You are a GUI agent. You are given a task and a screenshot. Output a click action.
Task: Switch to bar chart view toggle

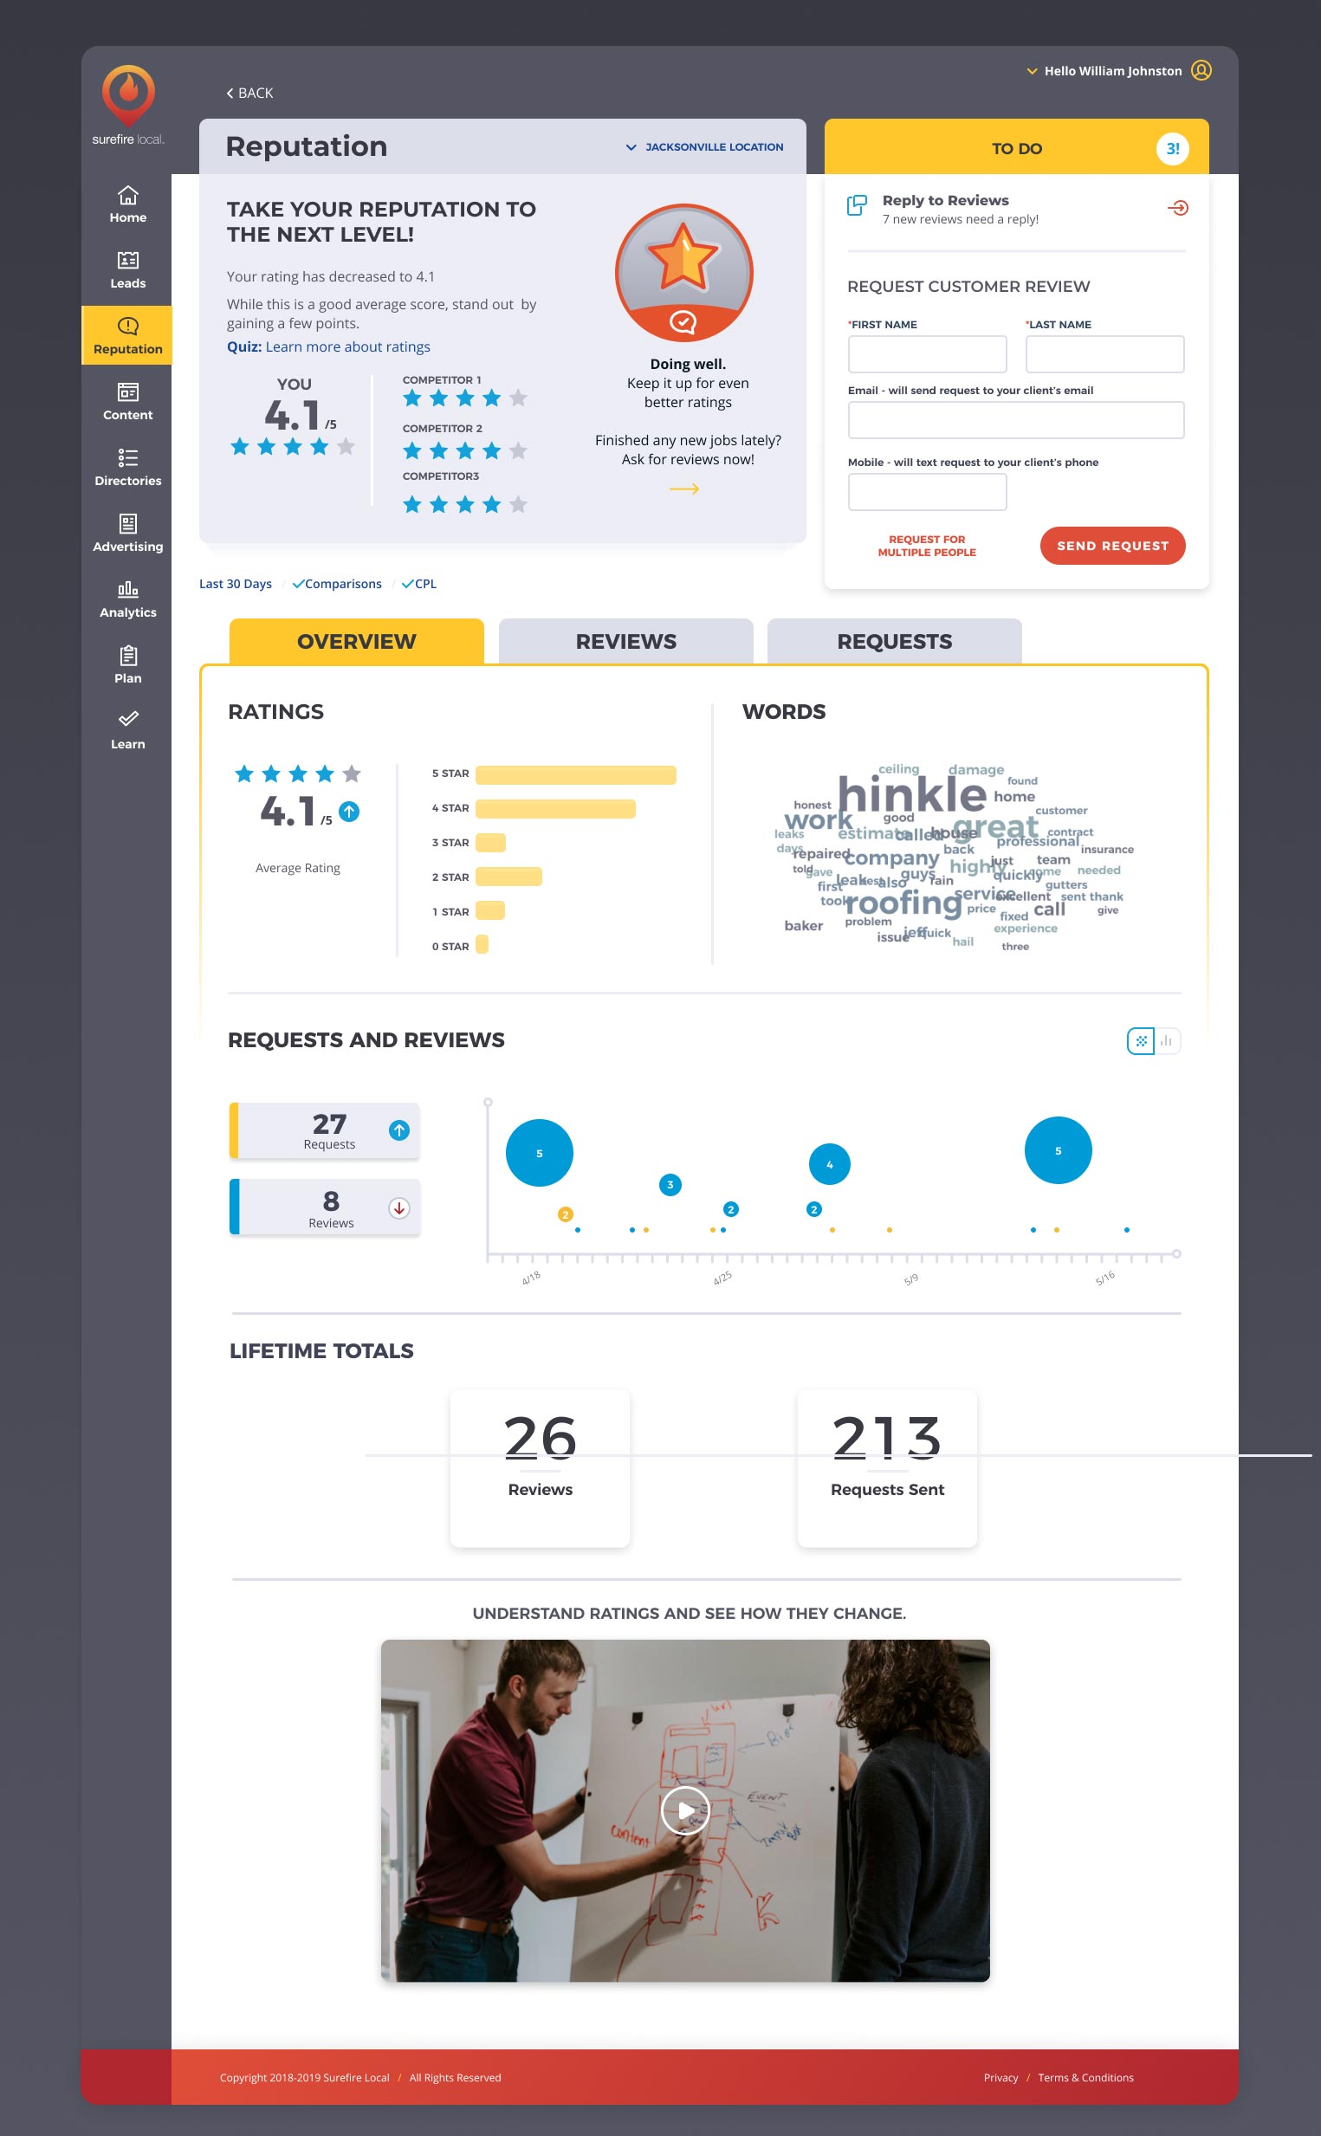point(1166,1040)
